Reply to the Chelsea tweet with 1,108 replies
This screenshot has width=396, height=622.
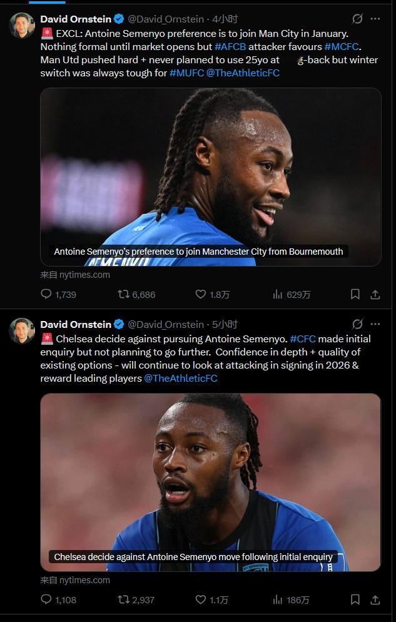coord(58,599)
